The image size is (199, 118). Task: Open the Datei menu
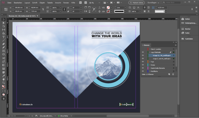(9, 3)
